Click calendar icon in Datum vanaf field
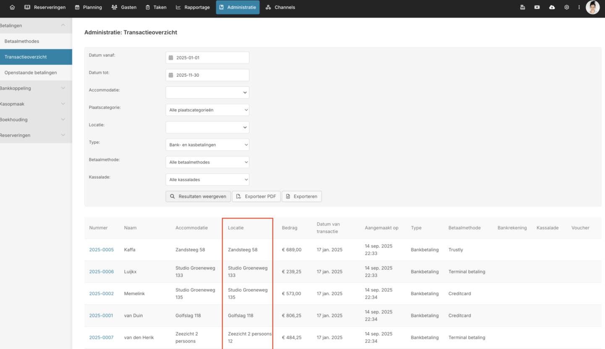605x349 pixels. tap(171, 58)
